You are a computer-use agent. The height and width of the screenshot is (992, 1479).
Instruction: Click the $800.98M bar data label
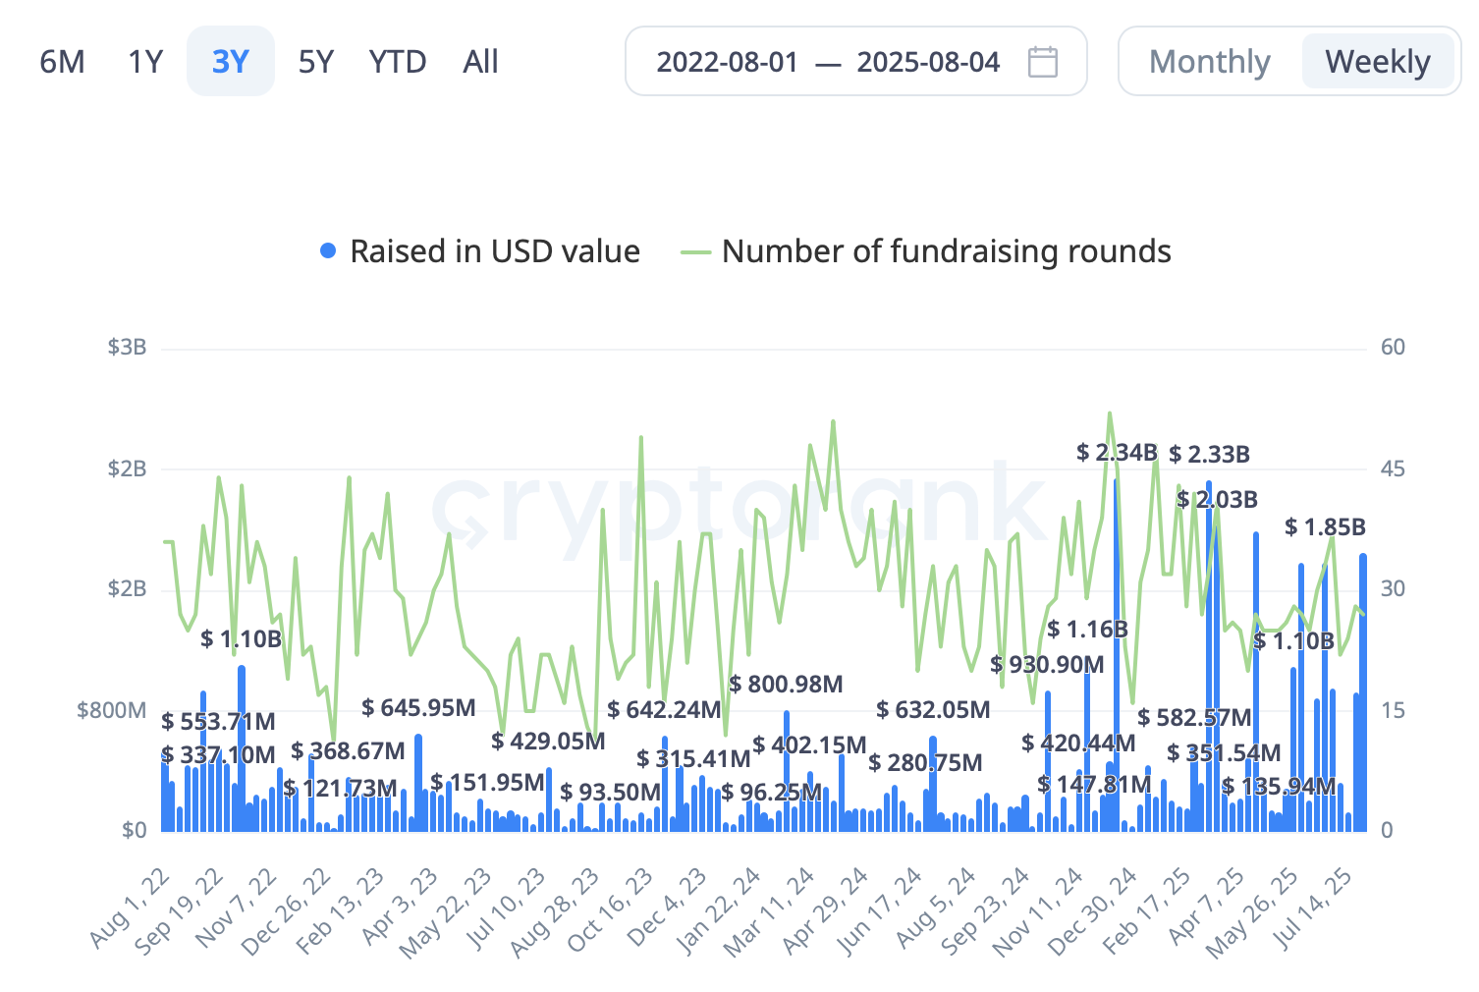786,685
